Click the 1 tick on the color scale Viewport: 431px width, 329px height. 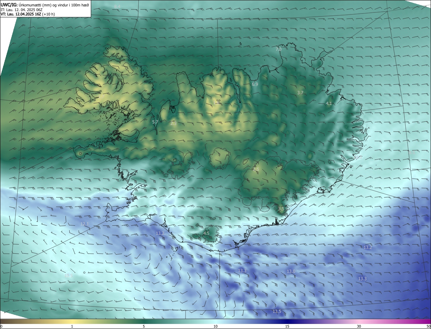(x=72, y=327)
